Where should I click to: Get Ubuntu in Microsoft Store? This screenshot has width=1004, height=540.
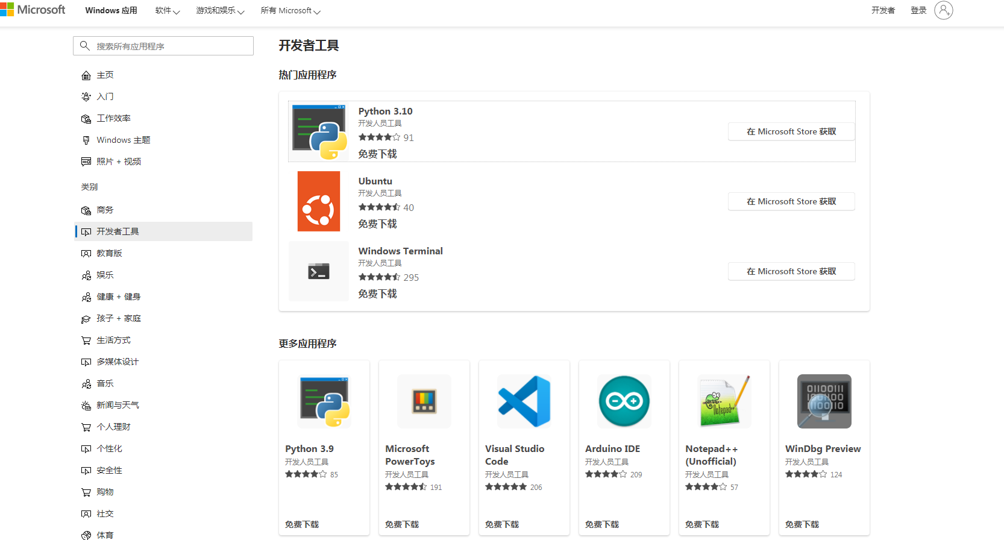791,201
